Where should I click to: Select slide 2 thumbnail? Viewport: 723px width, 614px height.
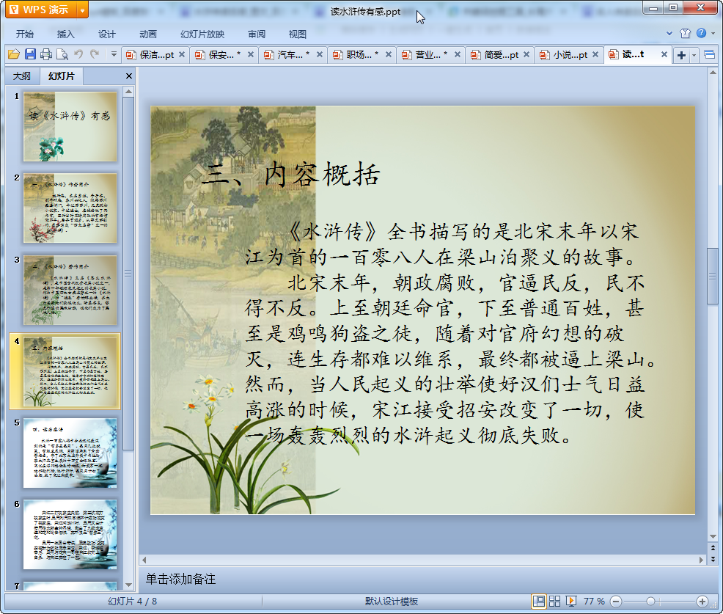coord(70,208)
